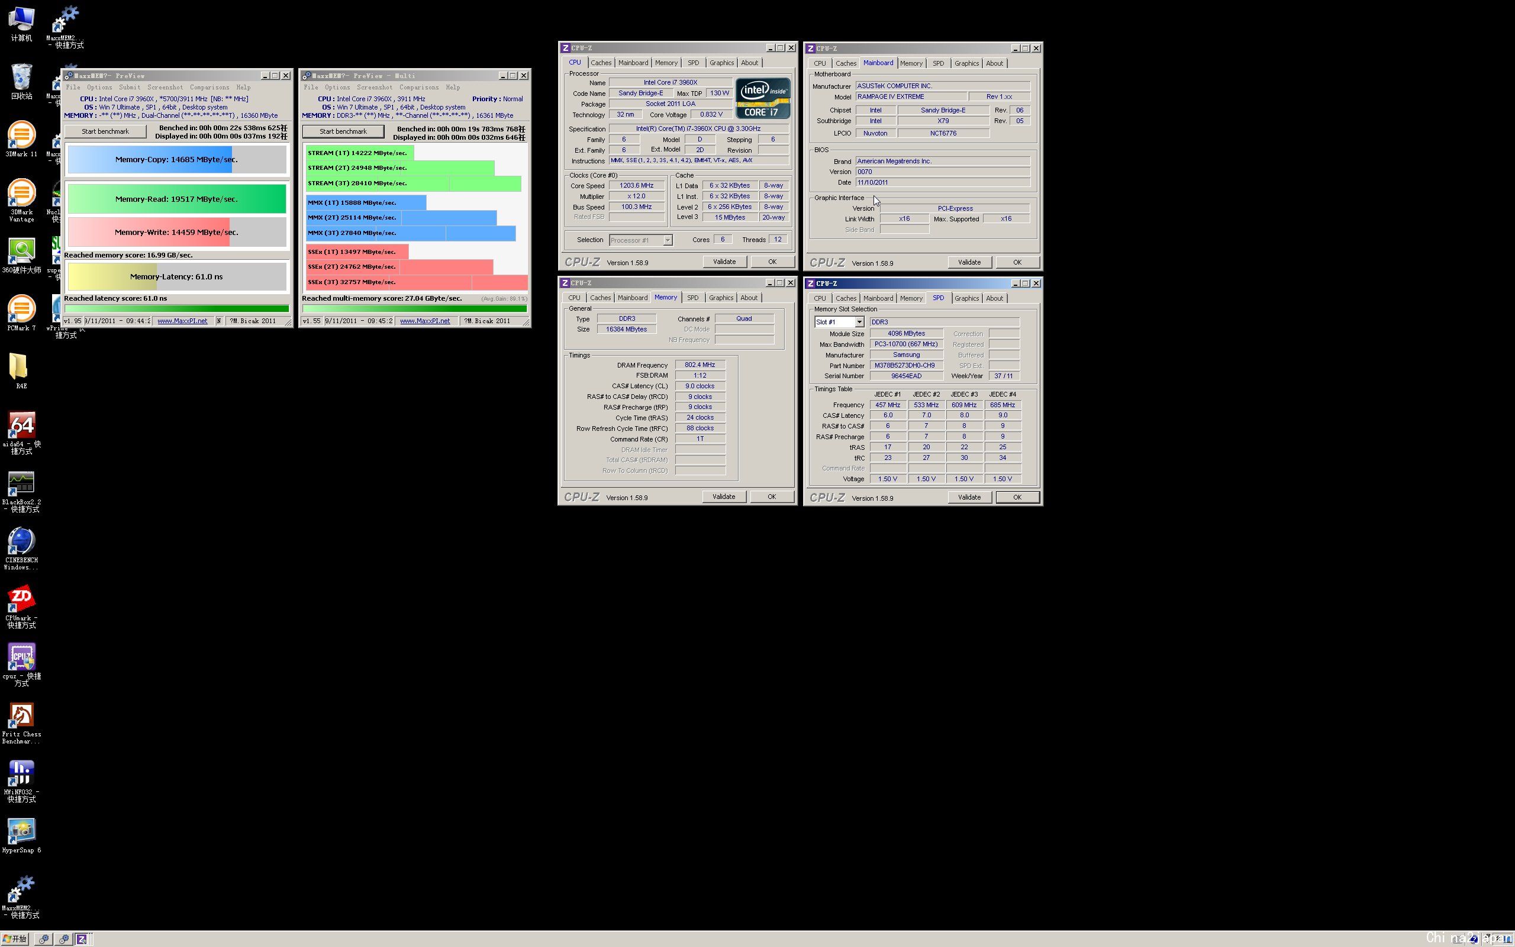Open the 计算机 (Computer) desktop icon
Screen dimensions: 1515x947
(x=21, y=24)
